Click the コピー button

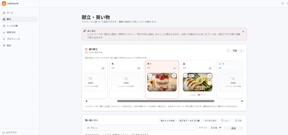[x=226, y=121]
